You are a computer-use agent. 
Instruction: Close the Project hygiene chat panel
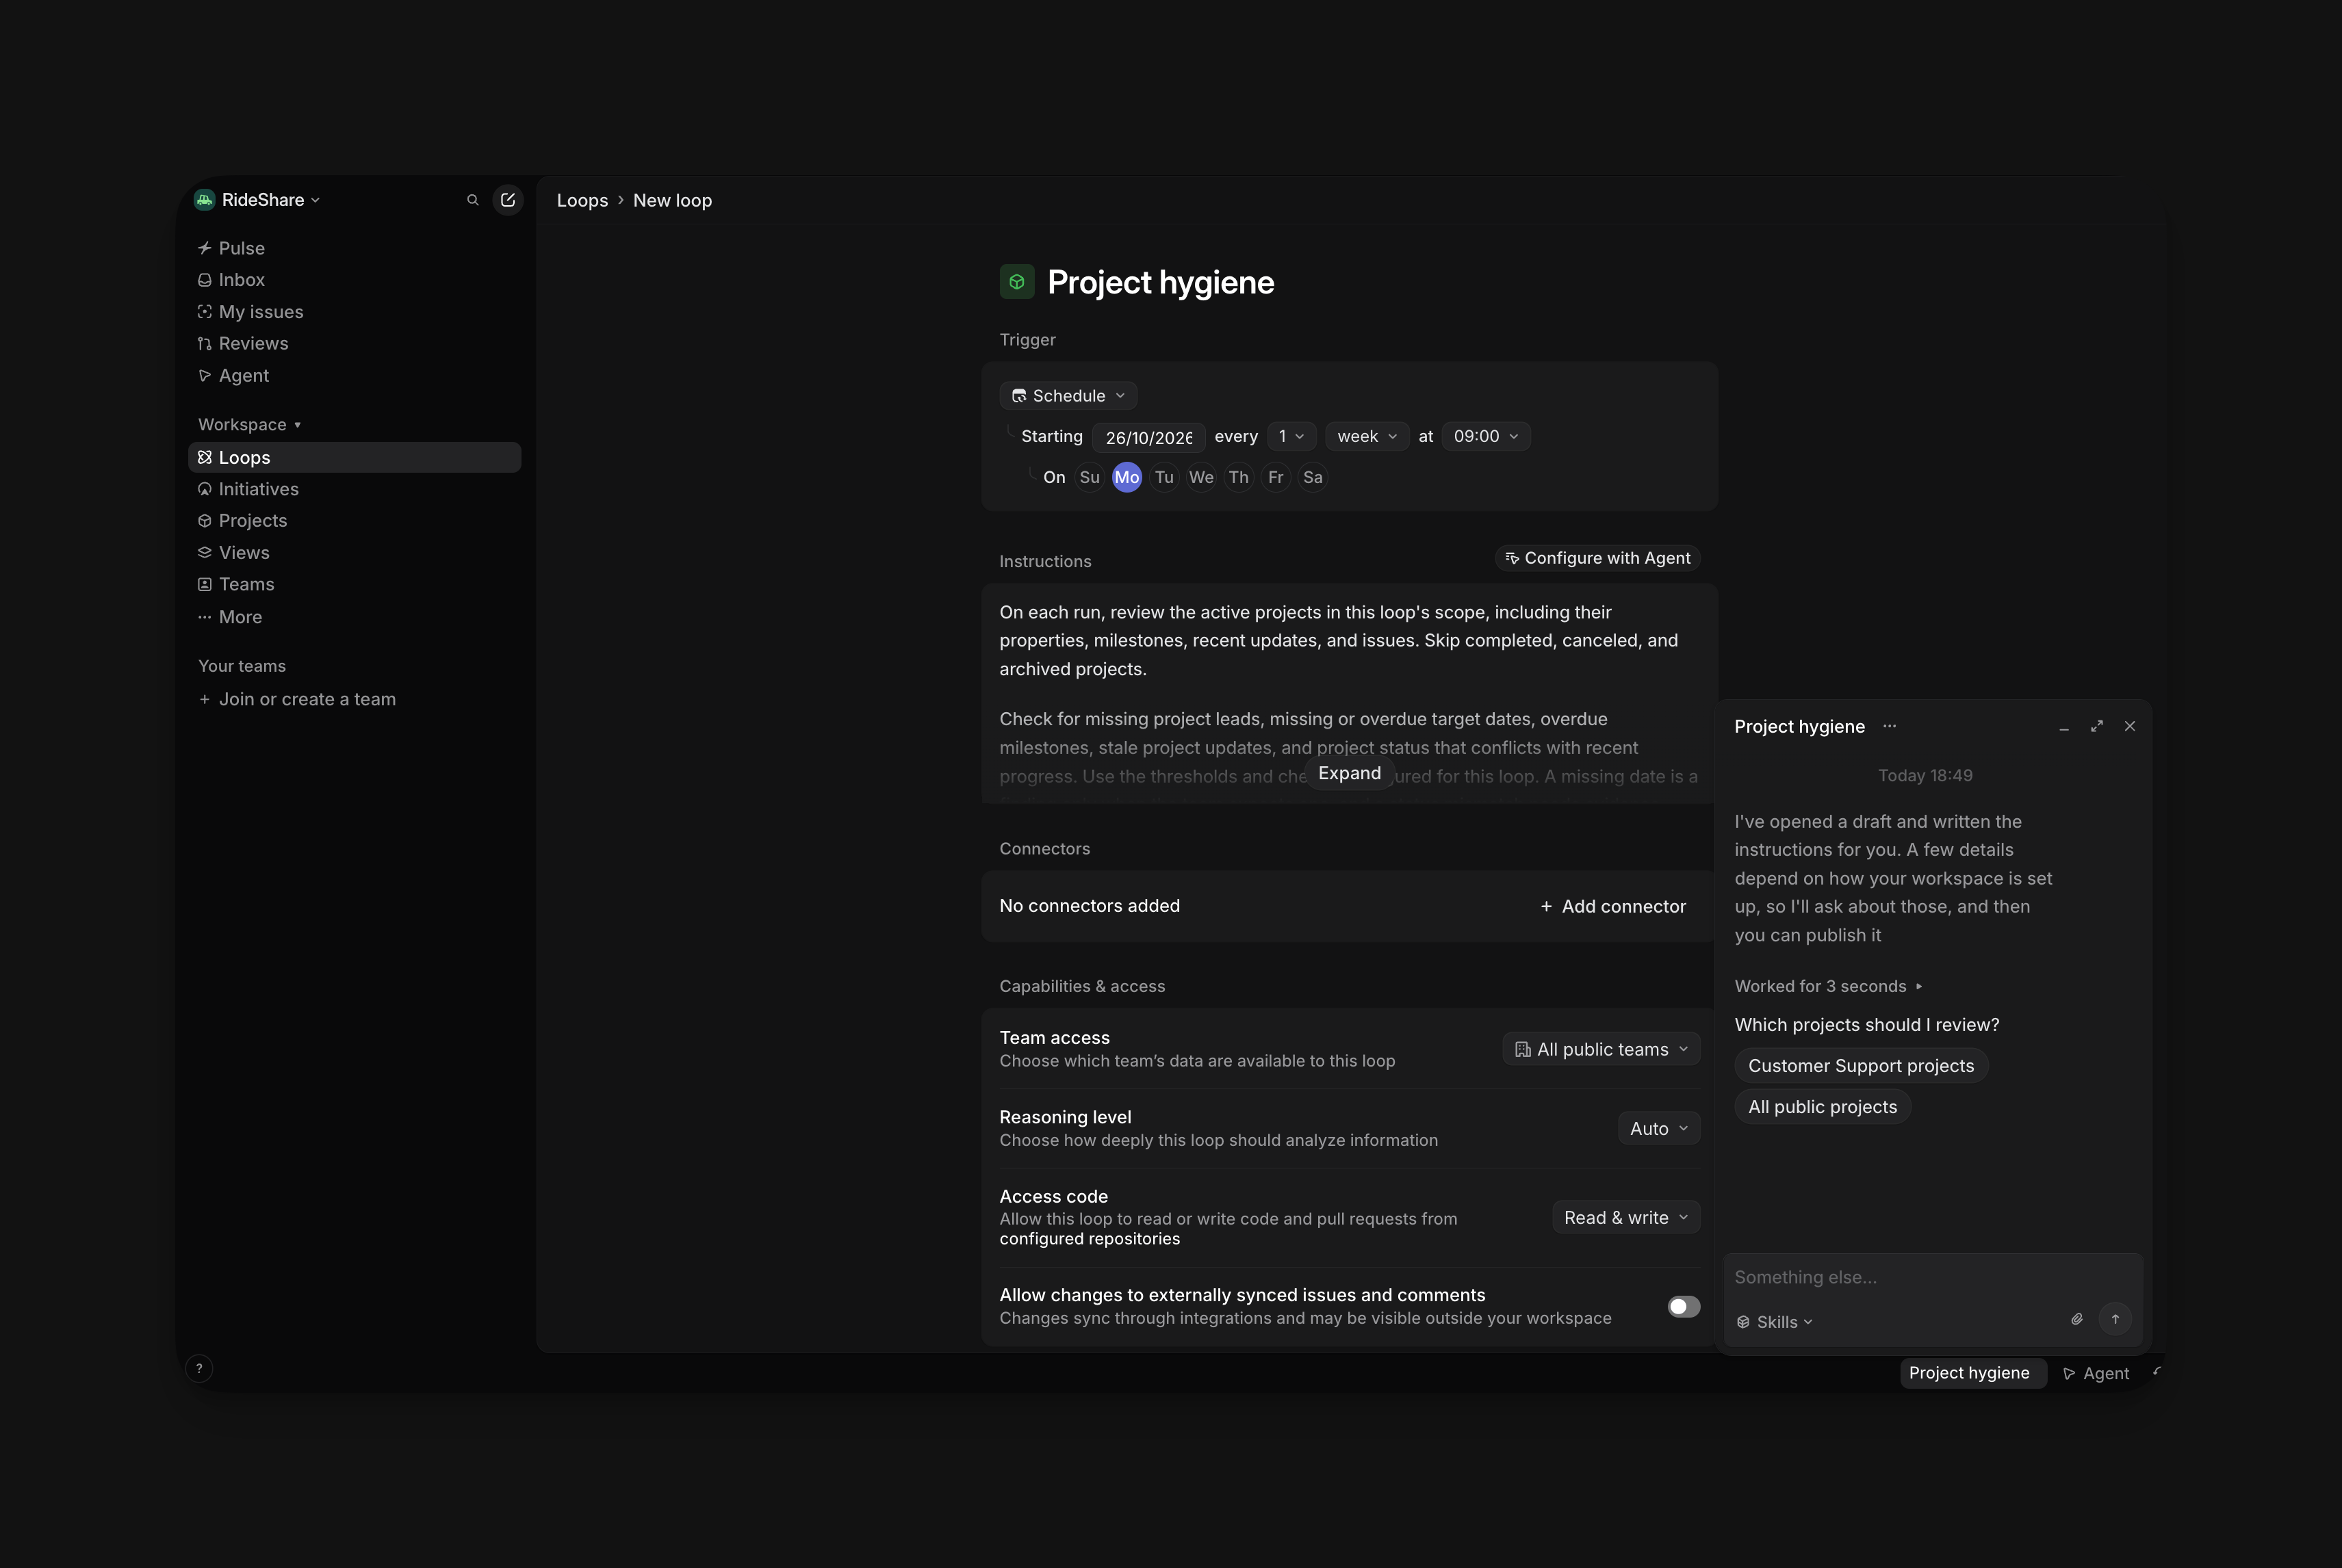pos(2130,726)
